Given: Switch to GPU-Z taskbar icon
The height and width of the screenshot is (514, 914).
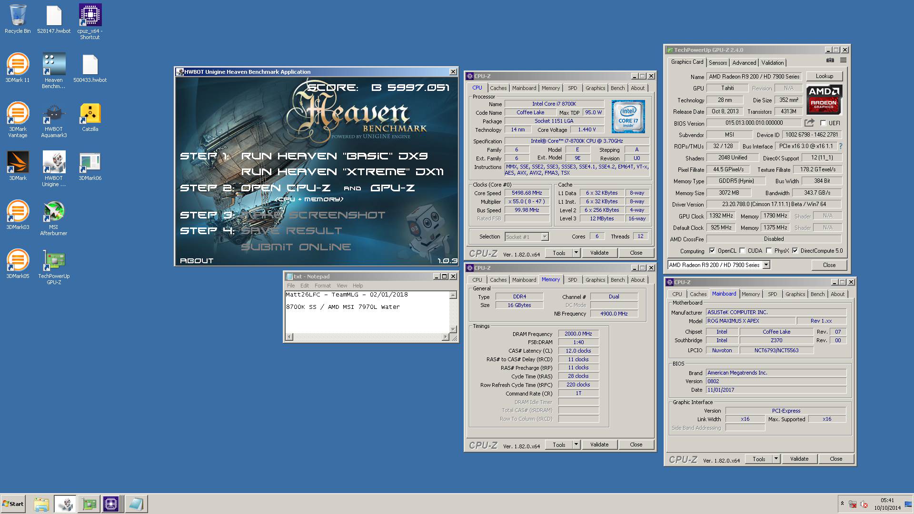Looking at the screenshot, I should (89, 504).
